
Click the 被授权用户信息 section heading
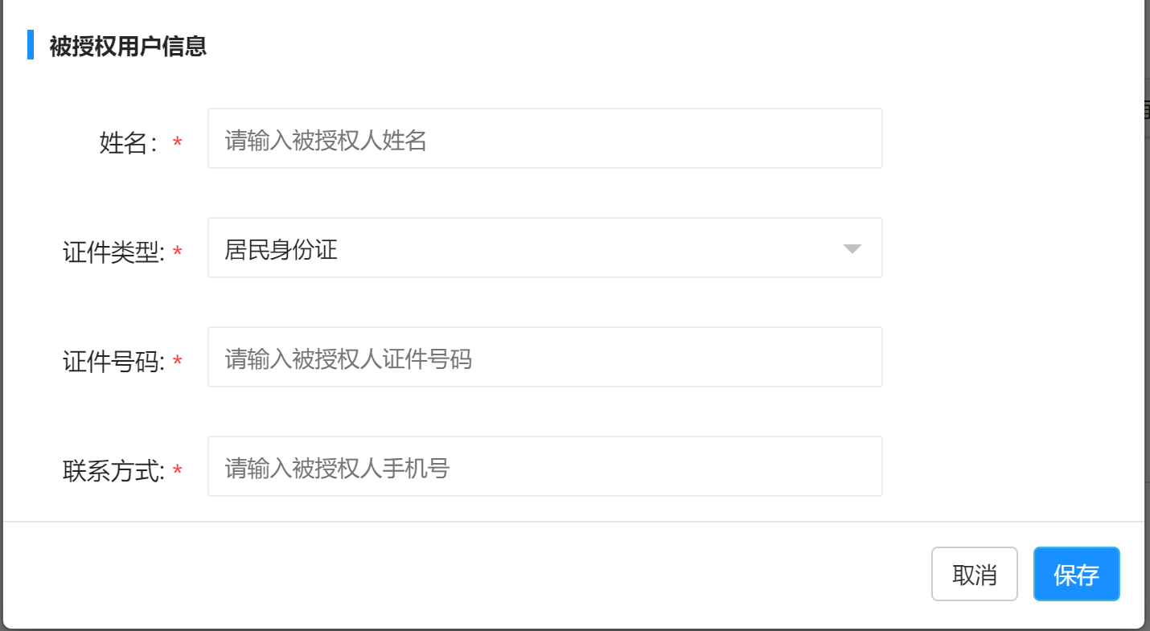(128, 46)
